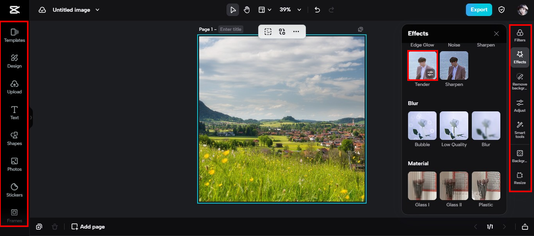Undo the last action

click(317, 10)
